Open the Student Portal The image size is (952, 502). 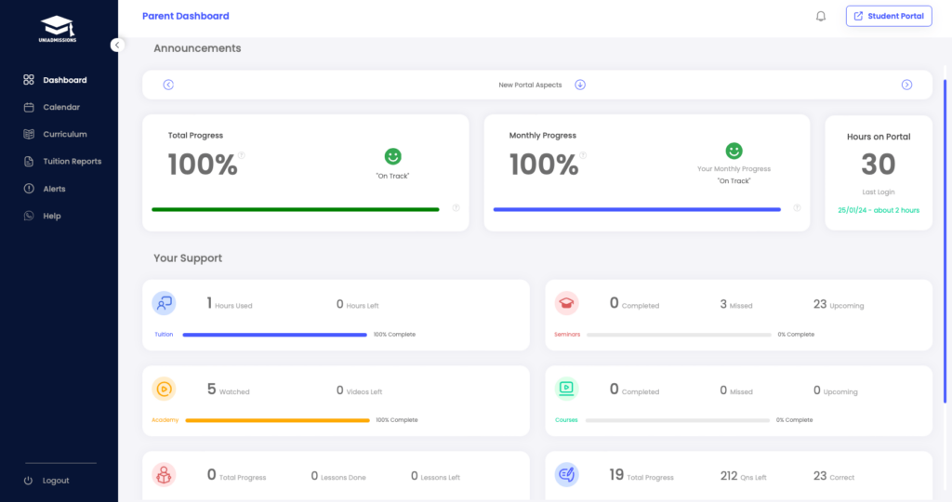[889, 16]
